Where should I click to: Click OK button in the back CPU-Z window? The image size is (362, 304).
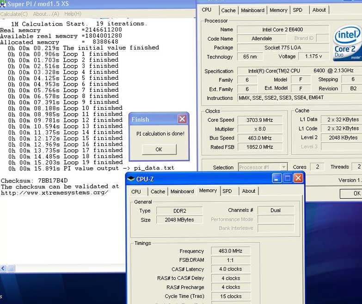coord(351,193)
